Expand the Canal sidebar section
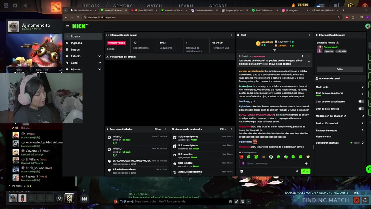The image size is (371, 209). click(83, 63)
